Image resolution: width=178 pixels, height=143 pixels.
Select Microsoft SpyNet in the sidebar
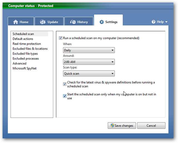24,68
